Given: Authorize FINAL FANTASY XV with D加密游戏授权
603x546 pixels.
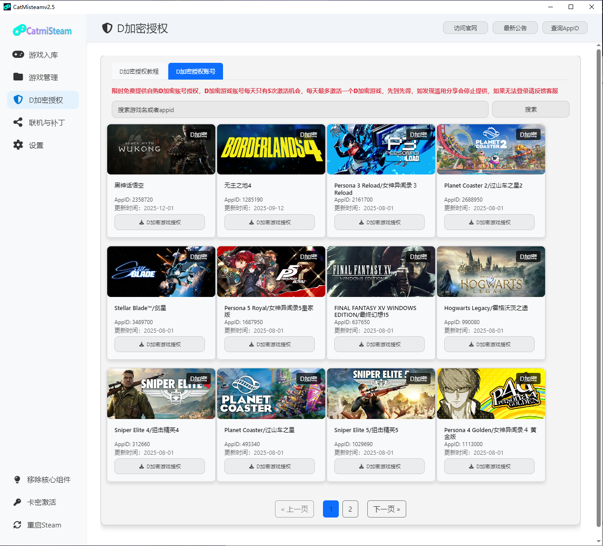Looking at the screenshot, I should click(x=380, y=344).
